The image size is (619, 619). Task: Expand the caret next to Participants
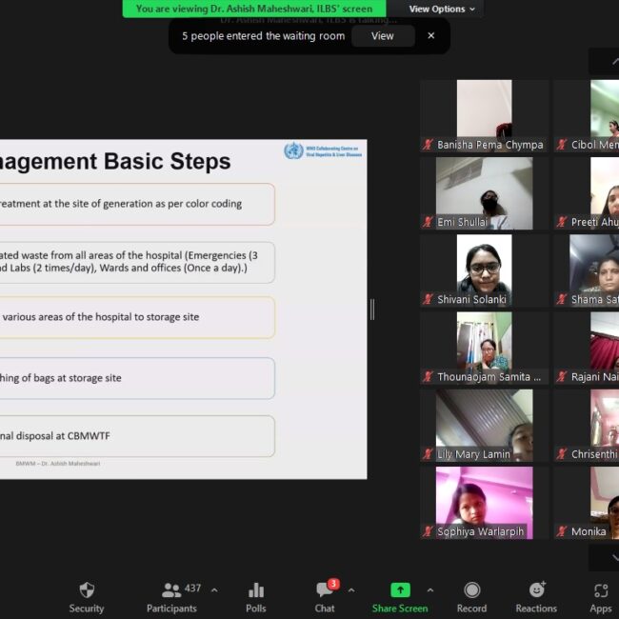tap(213, 590)
